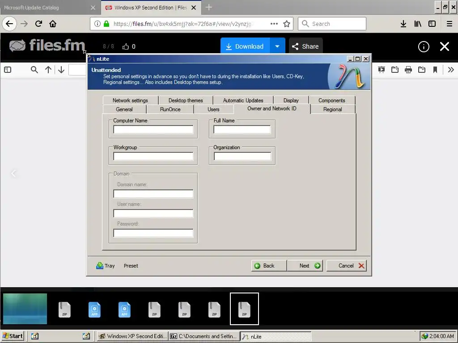The image size is (458, 343).
Task: Select the Users tab
Action: 213,109
